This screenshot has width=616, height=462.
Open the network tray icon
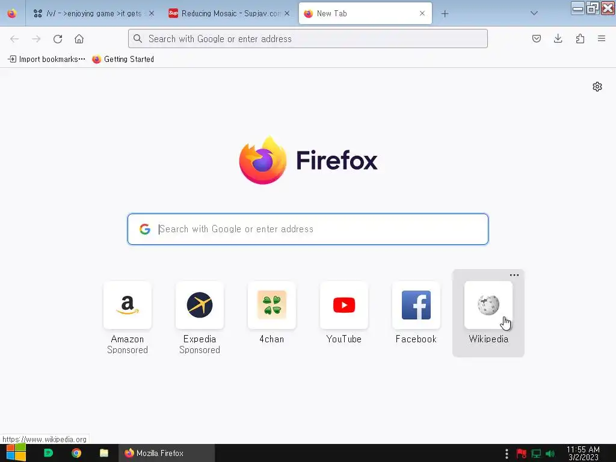(x=536, y=454)
